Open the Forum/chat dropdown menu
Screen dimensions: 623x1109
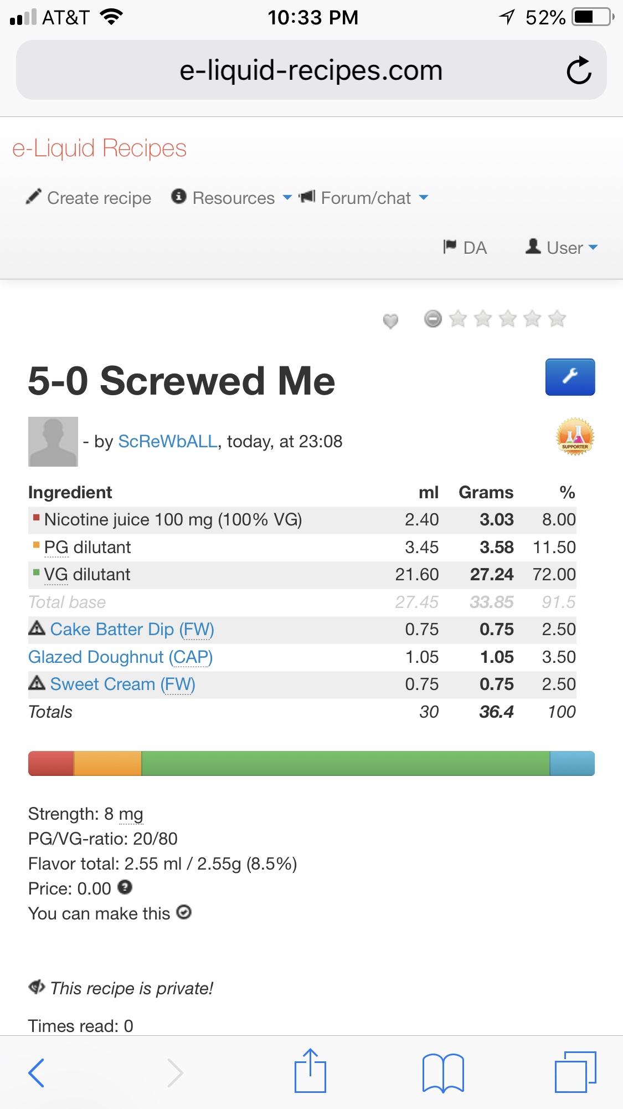(x=364, y=198)
